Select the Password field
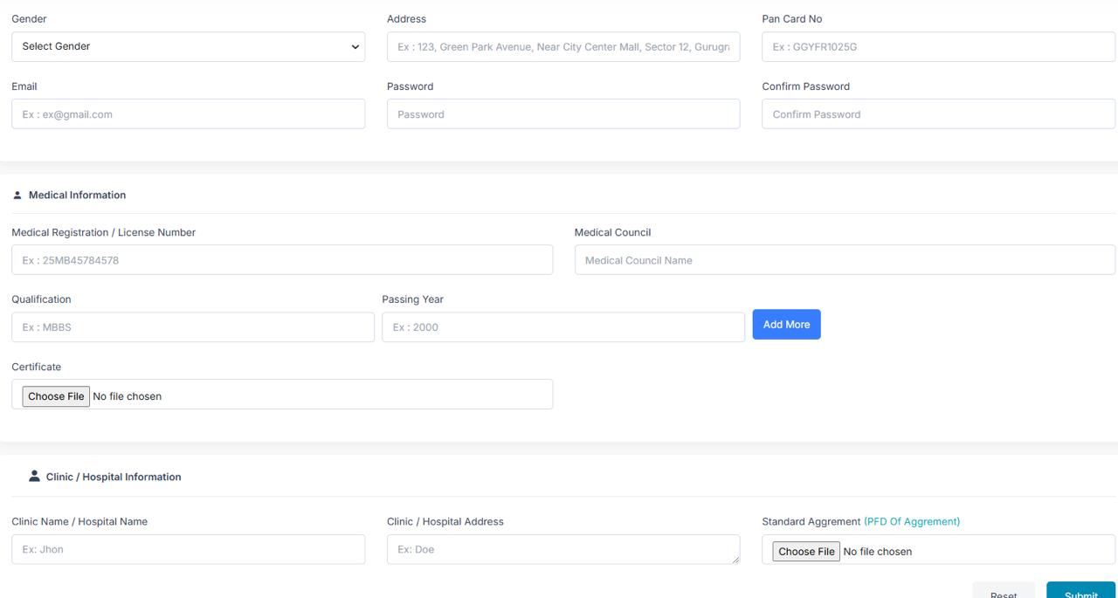This screenshot has width=1118, height=598. 563,114
